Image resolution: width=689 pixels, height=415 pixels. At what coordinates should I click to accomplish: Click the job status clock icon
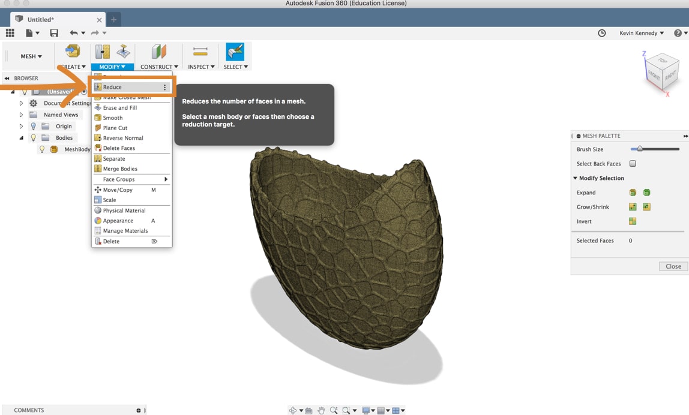602,33
